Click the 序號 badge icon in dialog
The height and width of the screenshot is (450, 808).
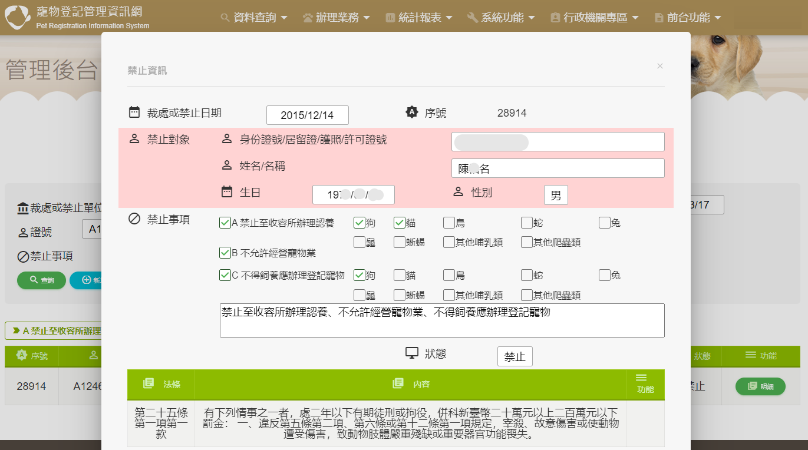coord(412,112)
